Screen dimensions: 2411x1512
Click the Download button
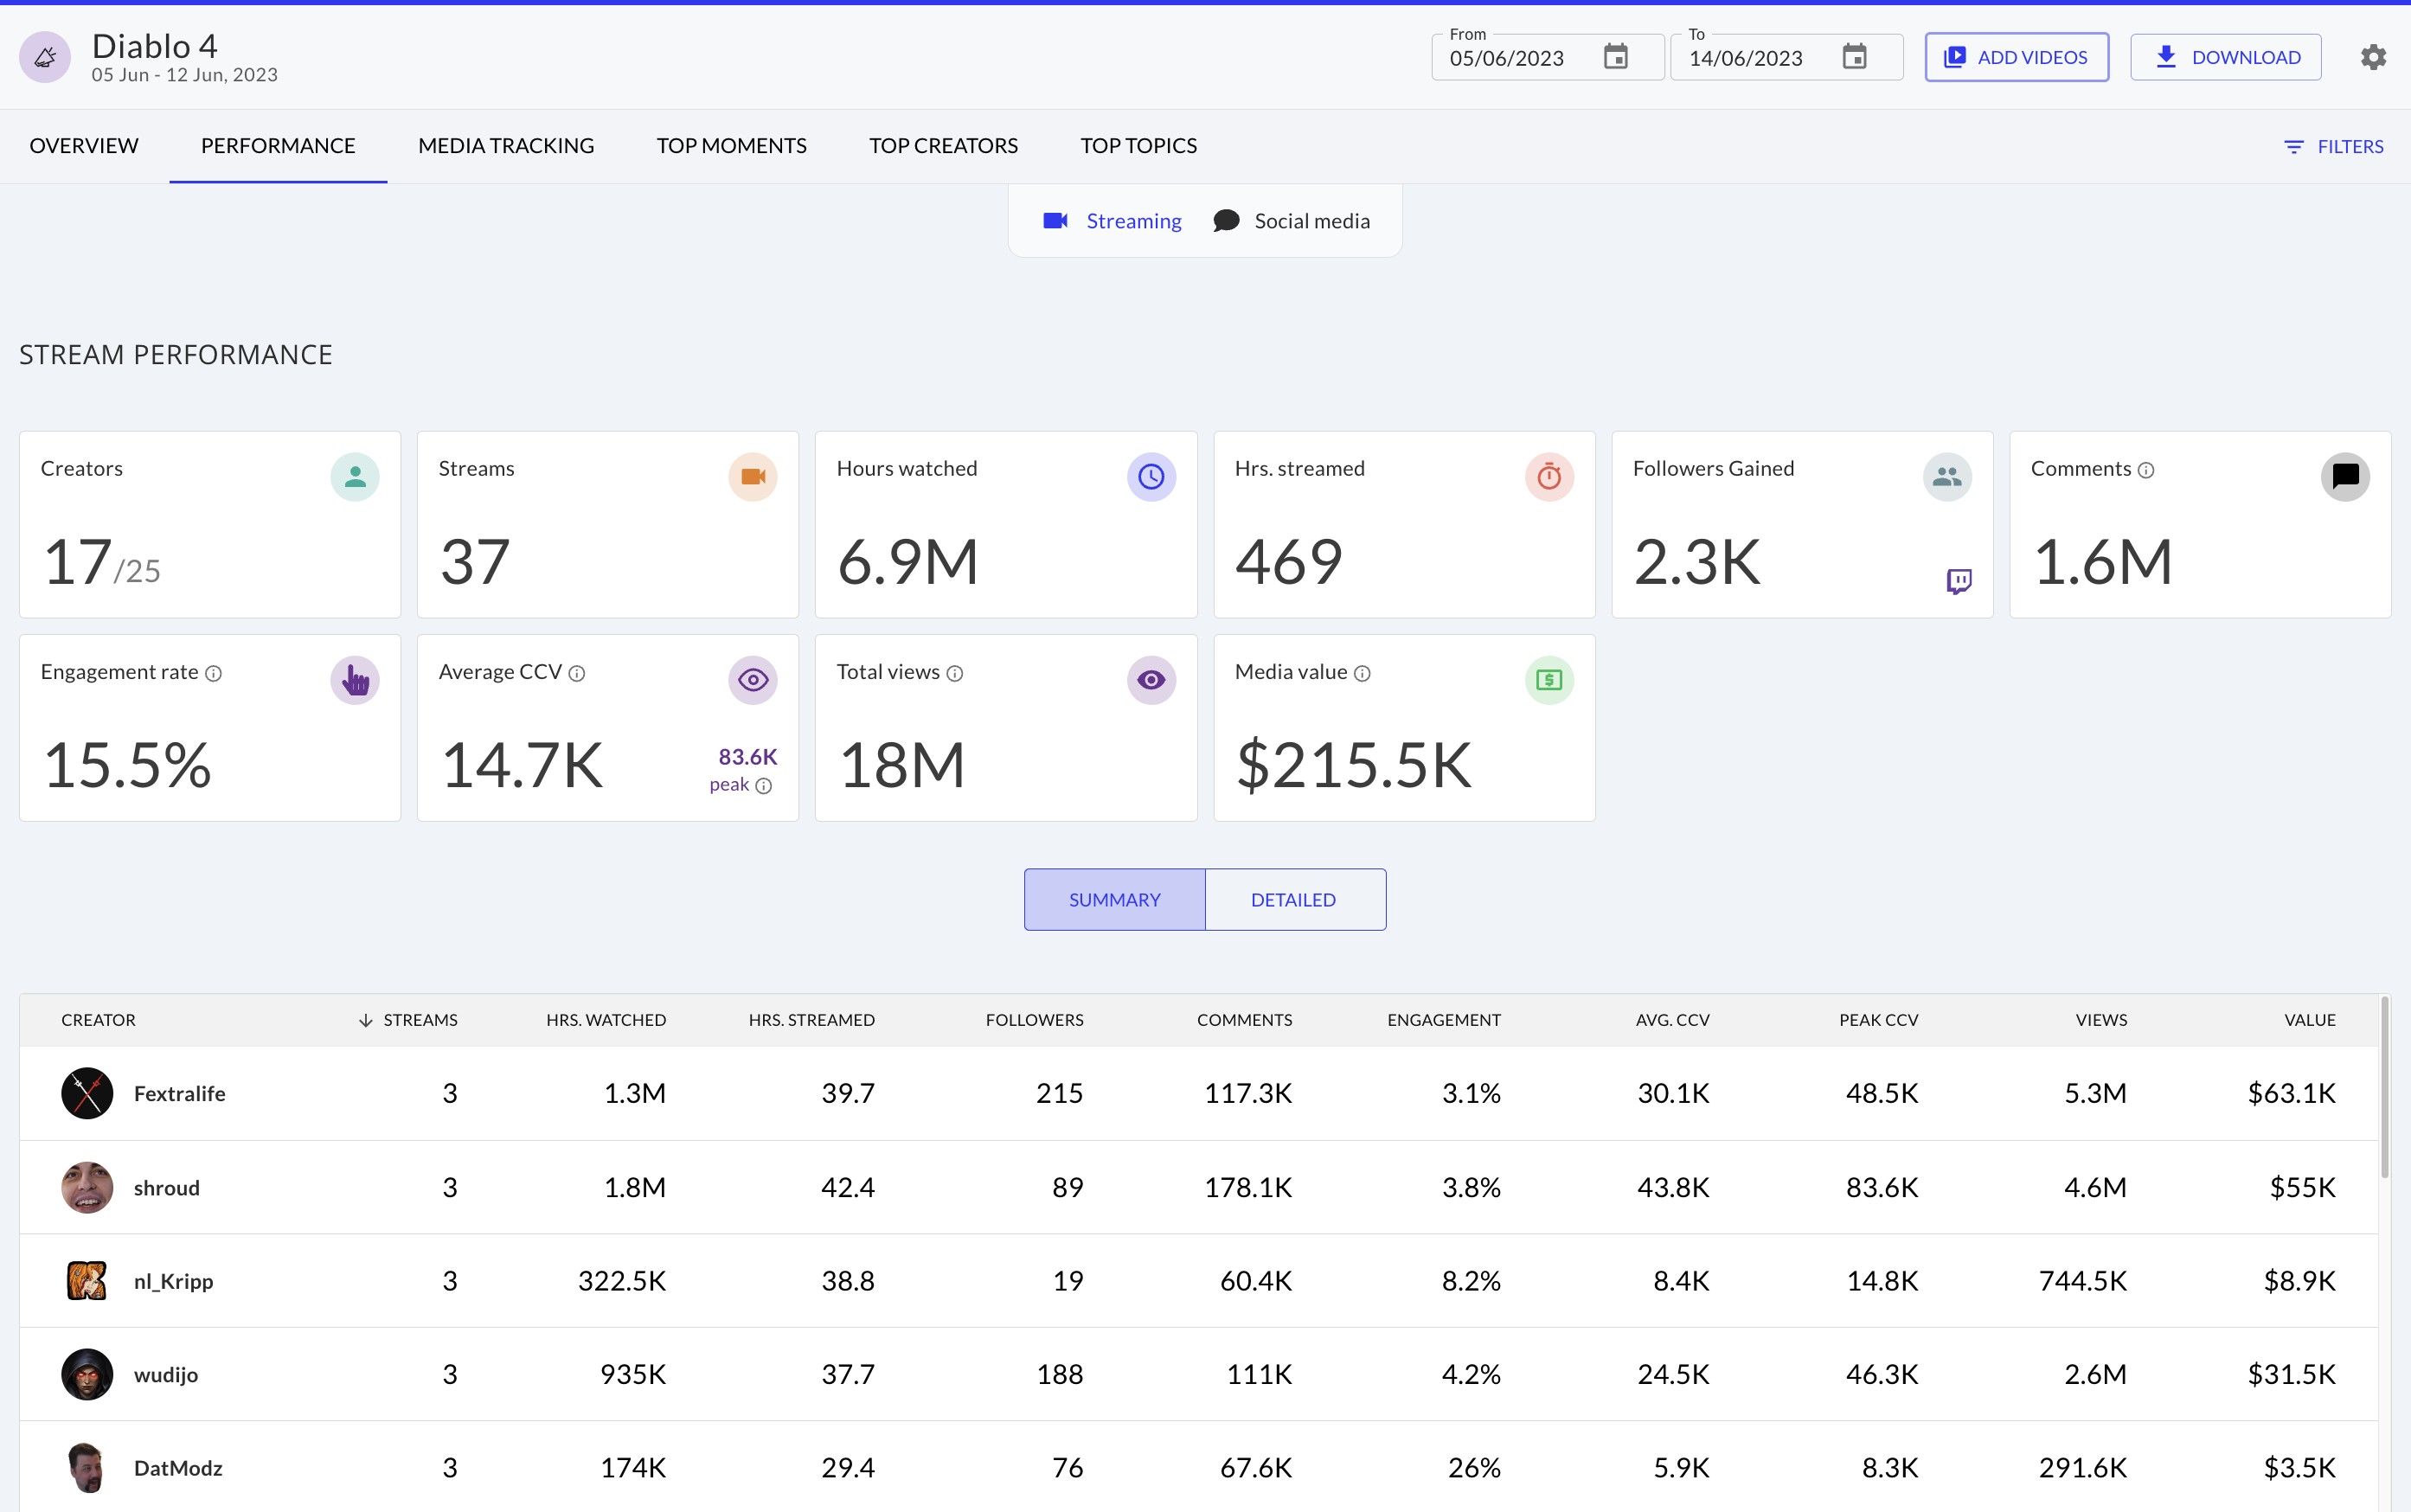(2225, 57)
